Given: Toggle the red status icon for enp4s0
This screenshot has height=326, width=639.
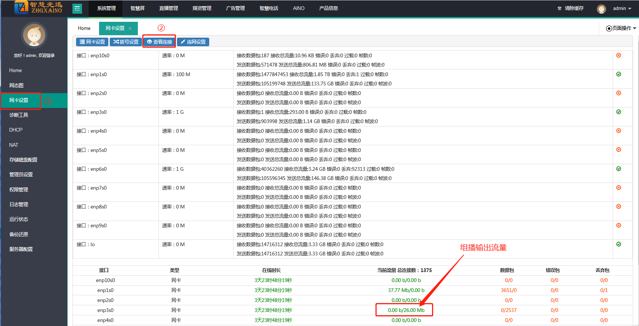Looking at the screenshot, I should 619,131.
